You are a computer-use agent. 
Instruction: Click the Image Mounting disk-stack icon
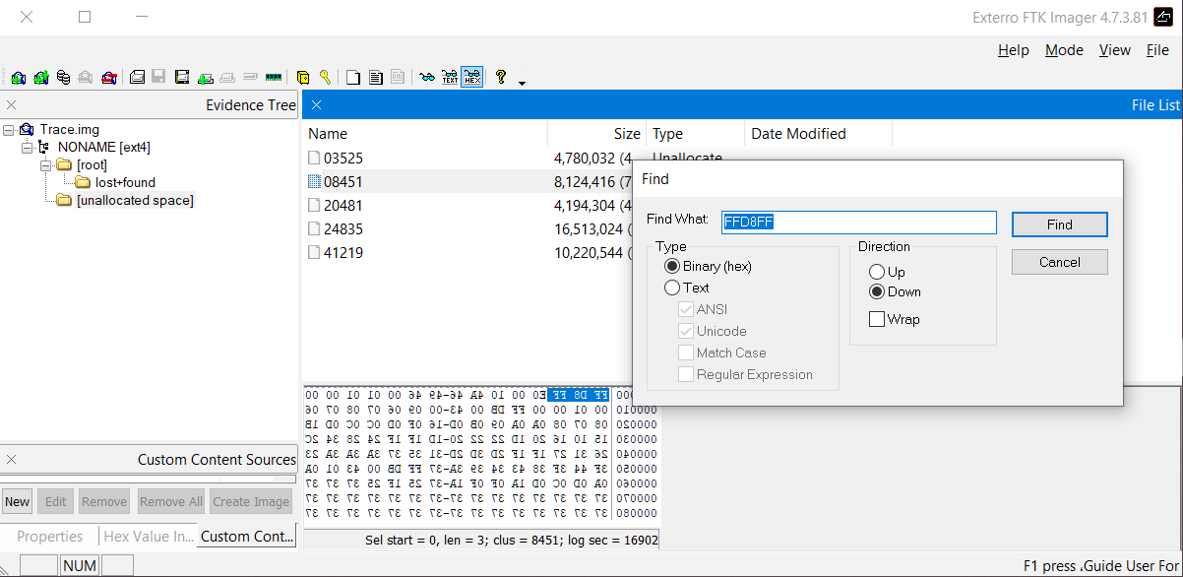63,77
